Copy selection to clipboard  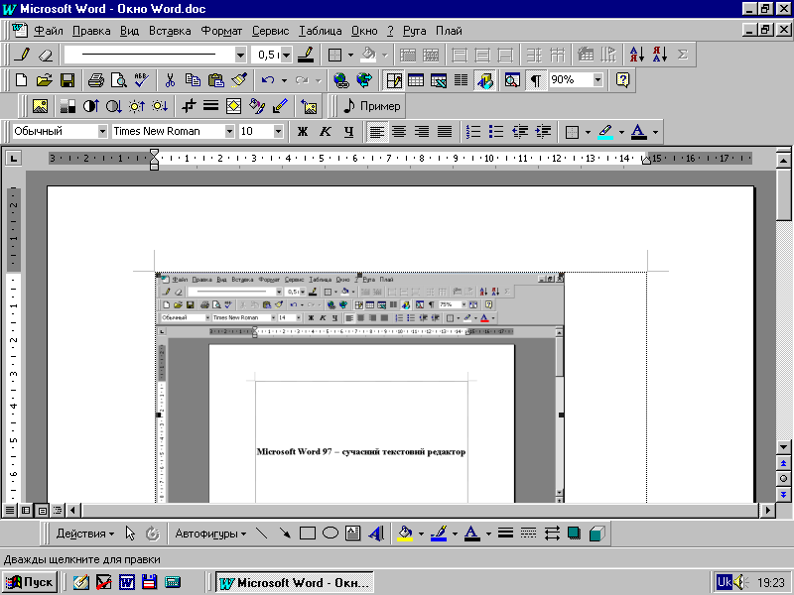pyautogui.click(x=193, y=80)
